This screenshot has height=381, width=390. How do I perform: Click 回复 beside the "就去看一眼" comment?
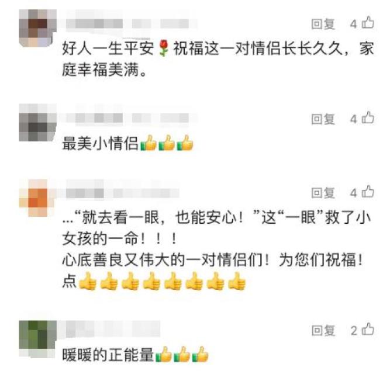point(323,193)
